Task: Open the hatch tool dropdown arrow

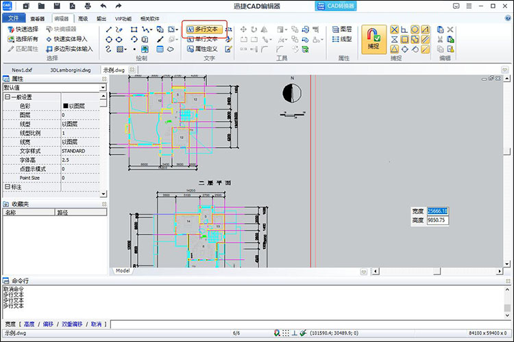Action: click(125, 50)
